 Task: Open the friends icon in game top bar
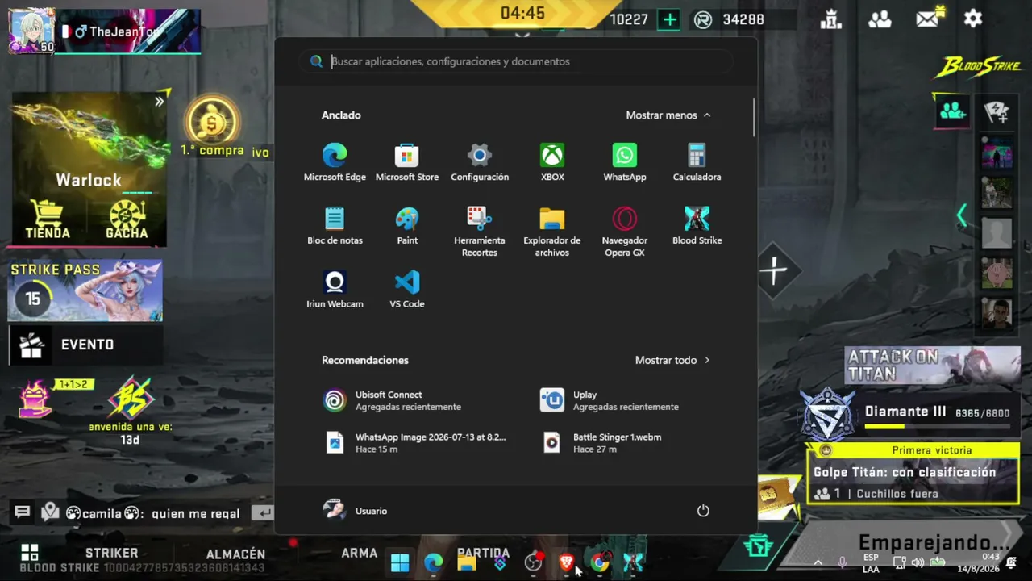tap(880, 19)
